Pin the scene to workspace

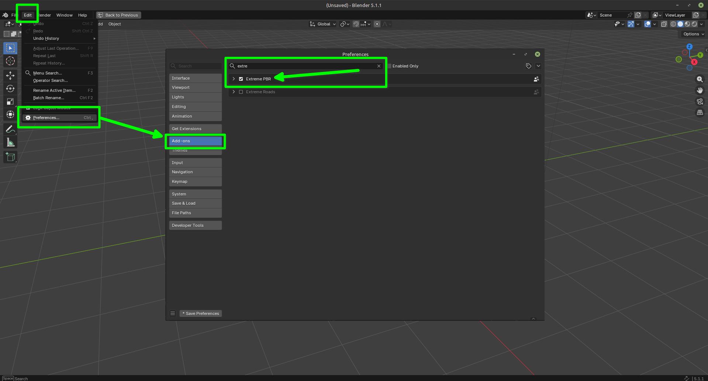629,15
